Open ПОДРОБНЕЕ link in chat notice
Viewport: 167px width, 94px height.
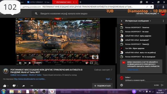(x=133, y=70)
